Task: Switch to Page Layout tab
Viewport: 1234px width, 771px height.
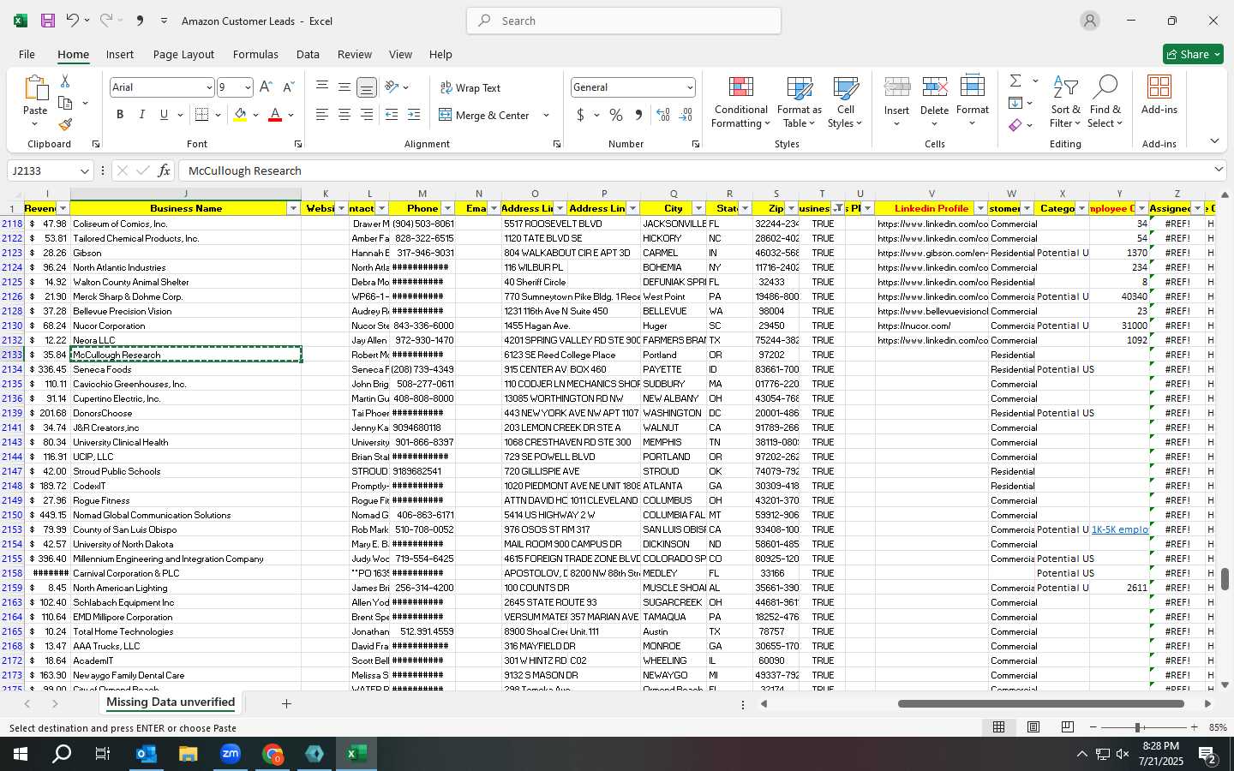Action: [x=183, y=54]
